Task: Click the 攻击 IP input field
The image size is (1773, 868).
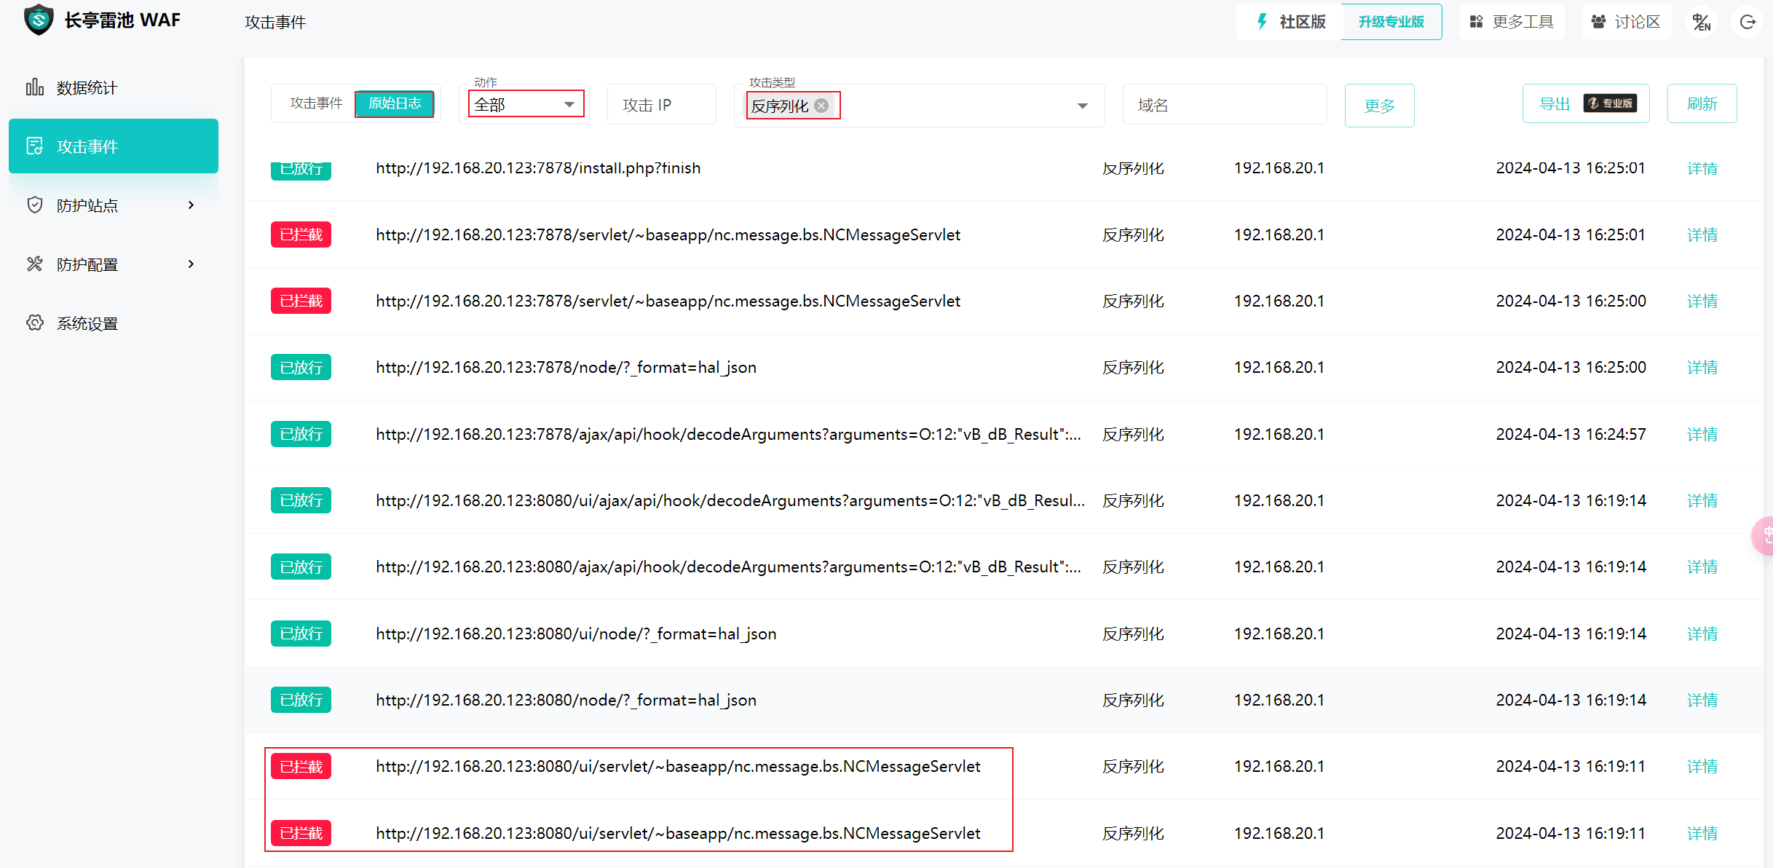Action: 660,106
